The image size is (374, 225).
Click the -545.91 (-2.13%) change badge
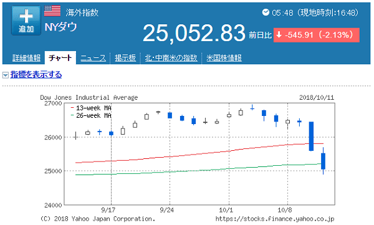click(317, 35)
